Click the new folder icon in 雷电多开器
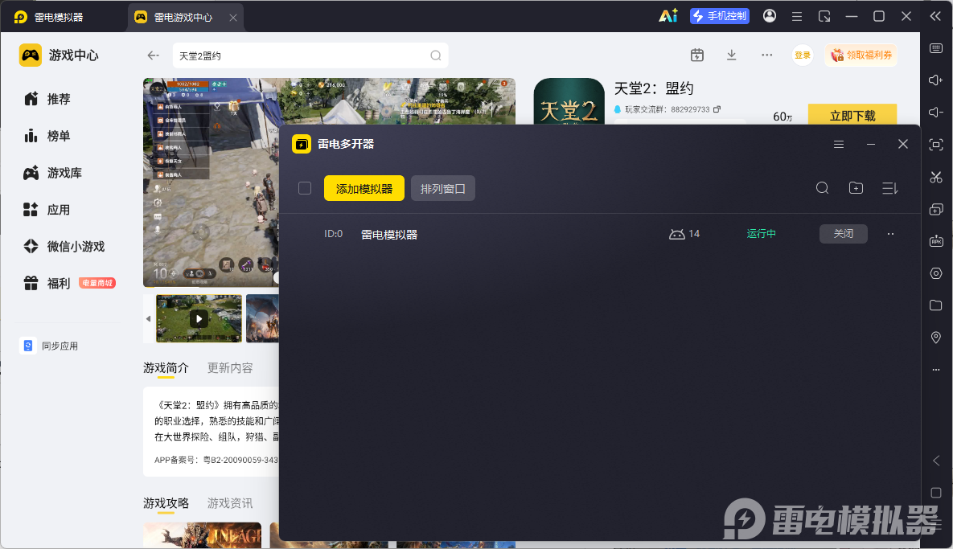 (x=856, y=187)
